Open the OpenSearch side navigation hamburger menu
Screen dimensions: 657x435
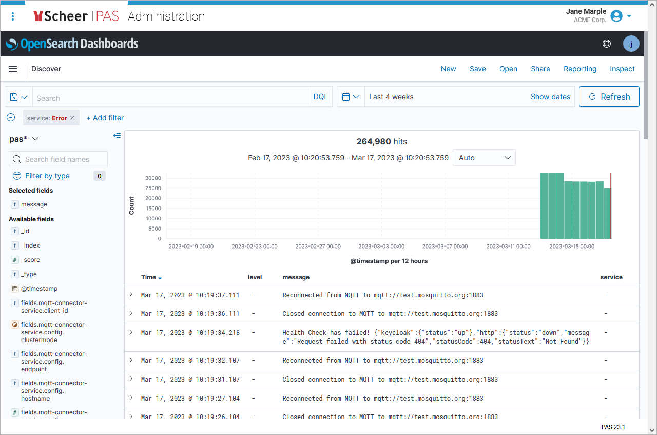pos(13,69)
